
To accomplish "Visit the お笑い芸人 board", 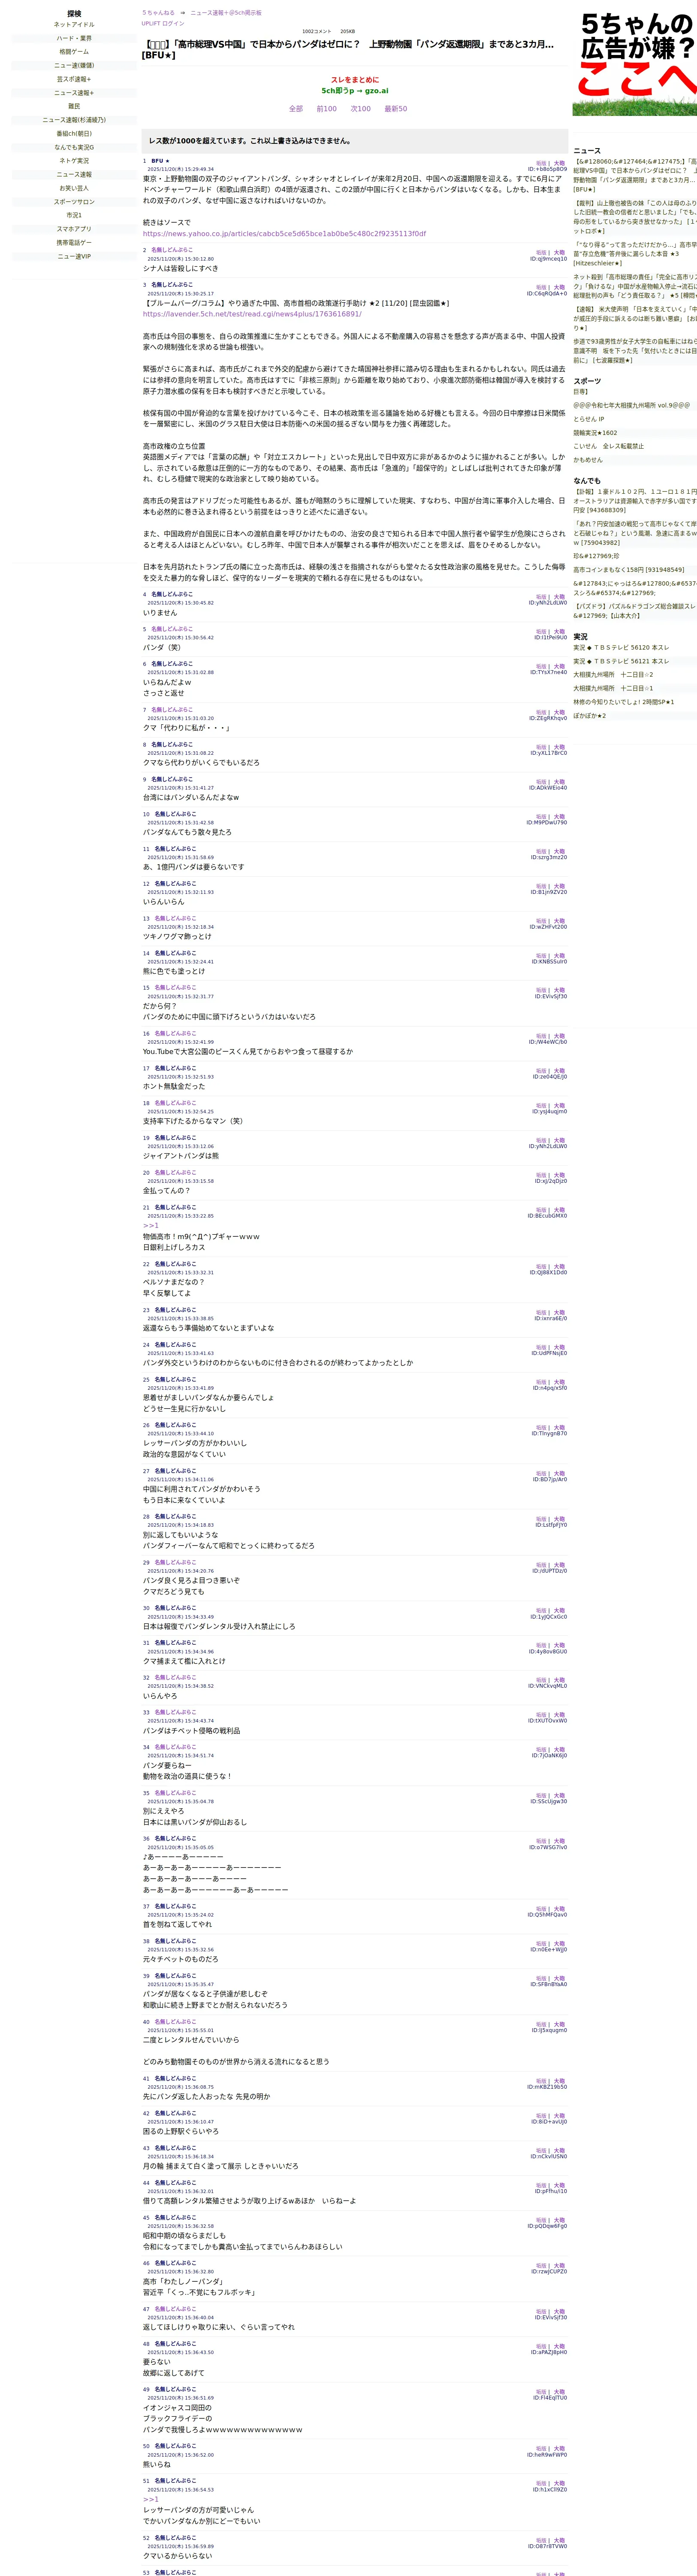I will pyautogui.click(x=74, y=188).
